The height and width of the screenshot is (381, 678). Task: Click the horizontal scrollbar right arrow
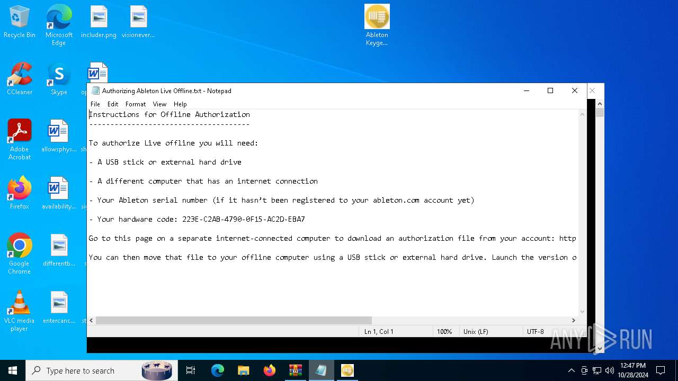pos(573,320)
